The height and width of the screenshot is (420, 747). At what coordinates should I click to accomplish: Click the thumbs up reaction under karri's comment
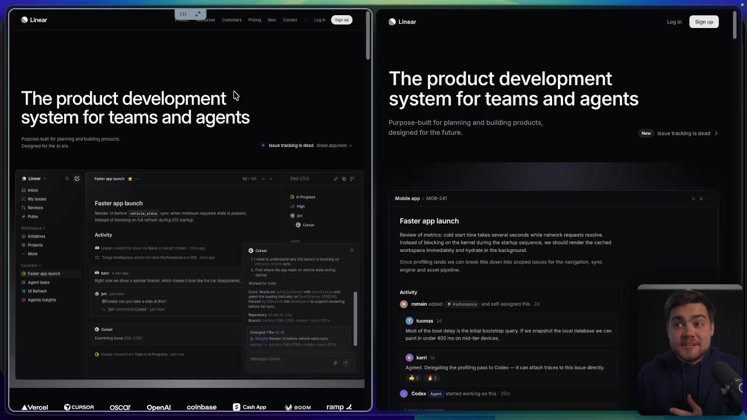(414, 378)
